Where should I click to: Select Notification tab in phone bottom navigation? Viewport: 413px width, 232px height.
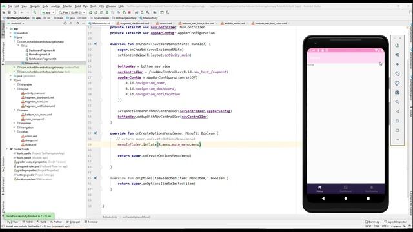point(372,189)
